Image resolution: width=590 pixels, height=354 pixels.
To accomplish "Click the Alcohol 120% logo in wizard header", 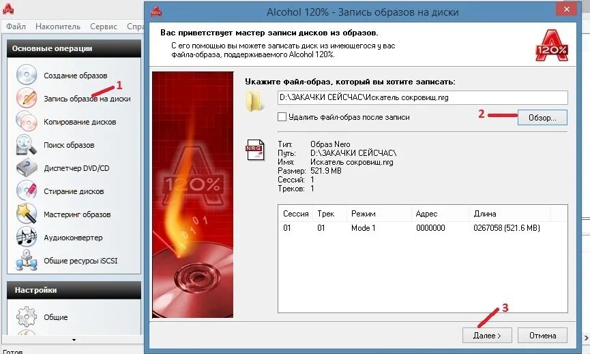I will point(551,46).
